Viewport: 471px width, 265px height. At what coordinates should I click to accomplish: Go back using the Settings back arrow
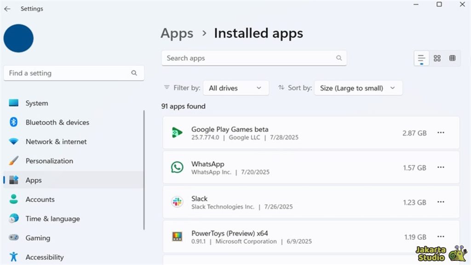(7, 9)
